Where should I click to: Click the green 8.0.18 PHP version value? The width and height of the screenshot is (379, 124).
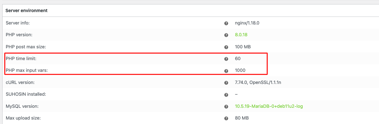pyautogui.click(x=241, y=35)
